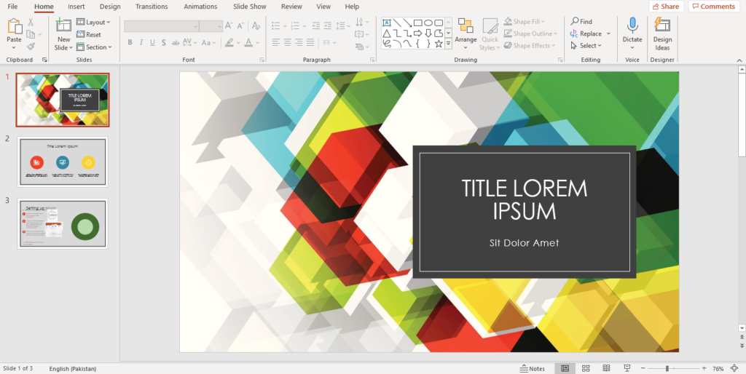Screen dimensions: 746x374
Task: Open Slide Sorter view in status bar
Action: pos(585,368)
